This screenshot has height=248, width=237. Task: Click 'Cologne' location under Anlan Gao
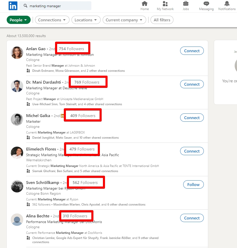click(33, 60)
